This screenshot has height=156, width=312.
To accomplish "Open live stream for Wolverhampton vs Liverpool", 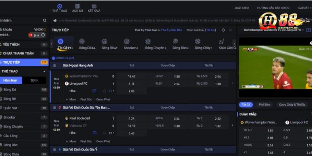I will (x=94, y=91).
